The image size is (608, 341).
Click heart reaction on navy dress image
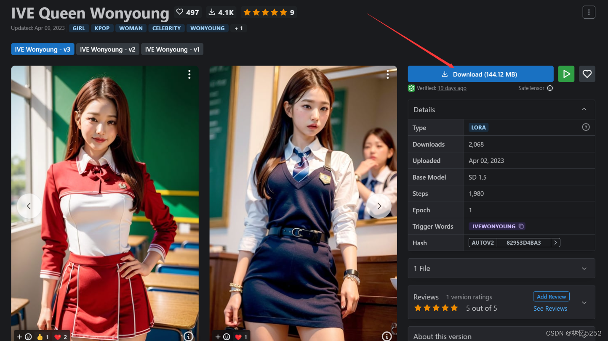(x=241, y=337)
